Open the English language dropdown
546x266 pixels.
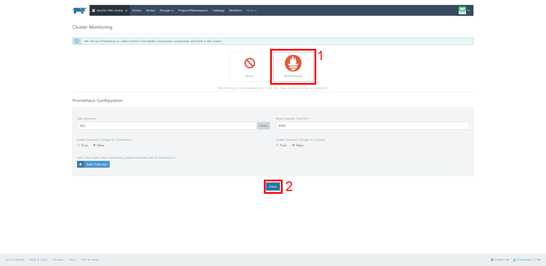[500, 260]
